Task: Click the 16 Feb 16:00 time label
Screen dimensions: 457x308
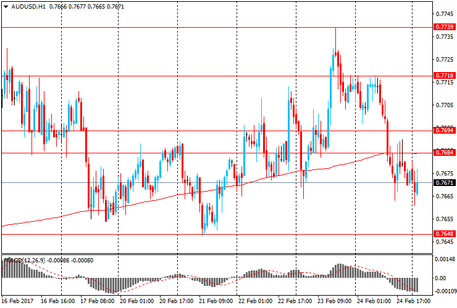Action: point(58,302)
